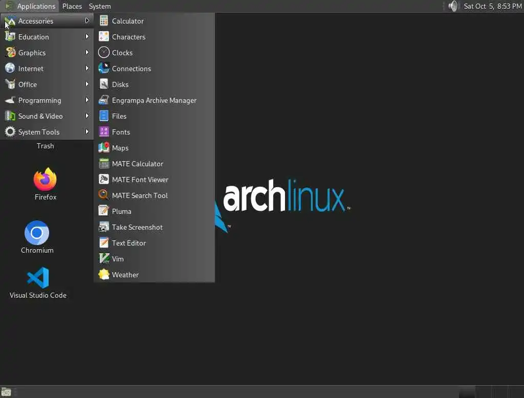Open Connections remote desktop icon
This screenshot has width=524, height=398.
(103, 68)
